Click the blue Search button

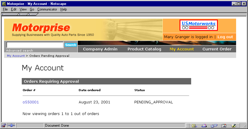(x=71, y=45)
